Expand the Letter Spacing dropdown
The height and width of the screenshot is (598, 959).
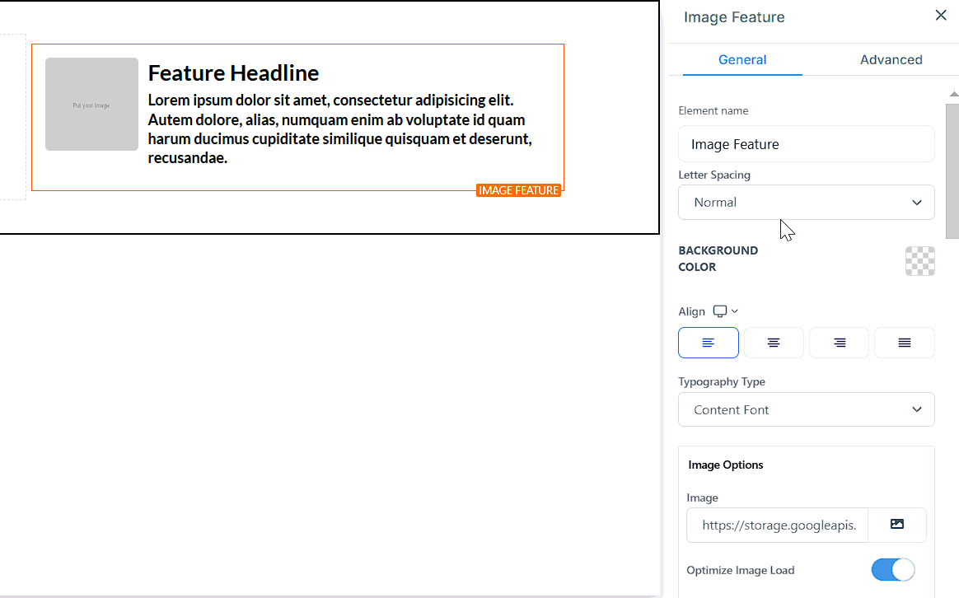coord(806,203)
